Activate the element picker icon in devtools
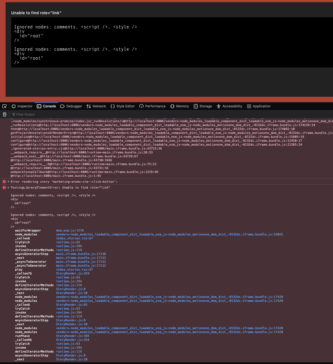This screenshot has width=333, height=364. pyautogui.click(x=4, y=106)
